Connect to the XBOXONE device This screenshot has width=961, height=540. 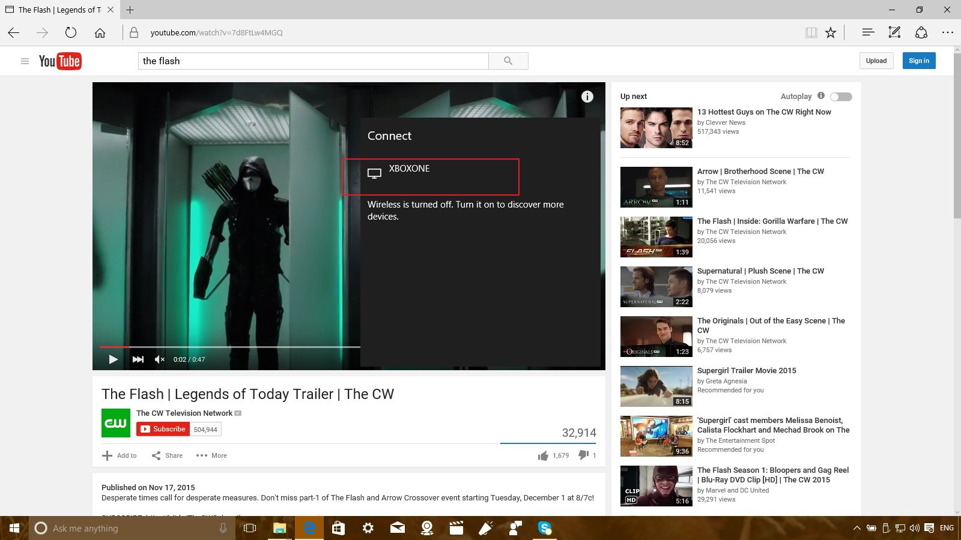(431, 176)
